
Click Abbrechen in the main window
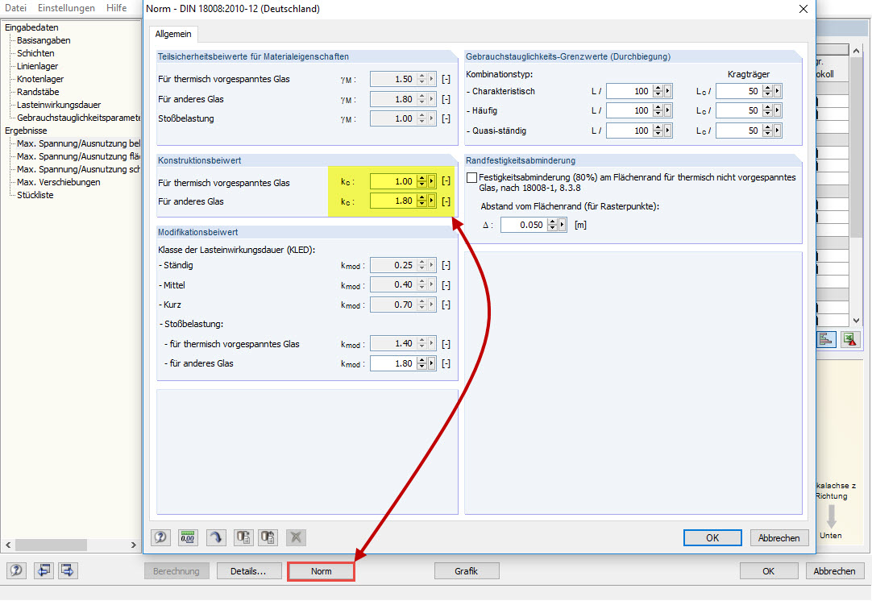point(834,571)
